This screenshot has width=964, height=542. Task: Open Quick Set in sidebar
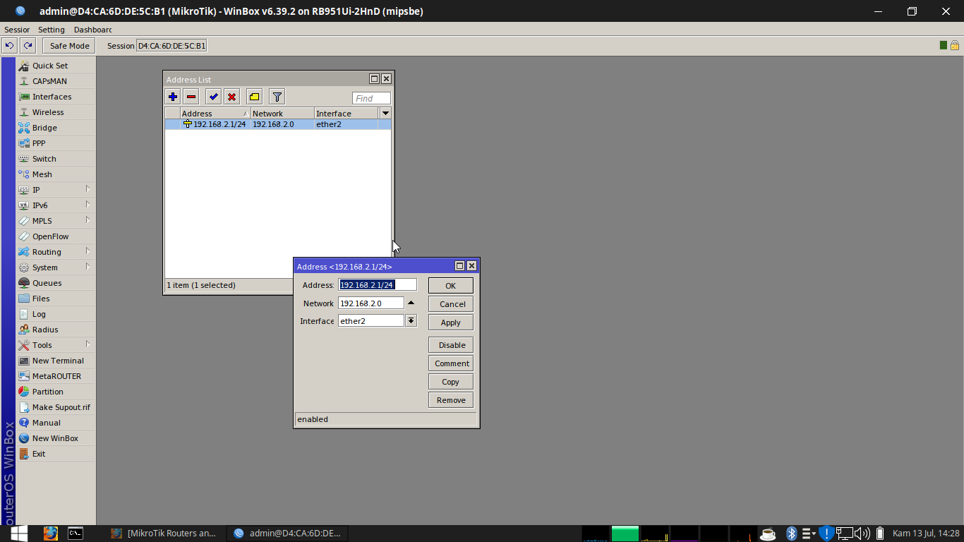(56, 66)
